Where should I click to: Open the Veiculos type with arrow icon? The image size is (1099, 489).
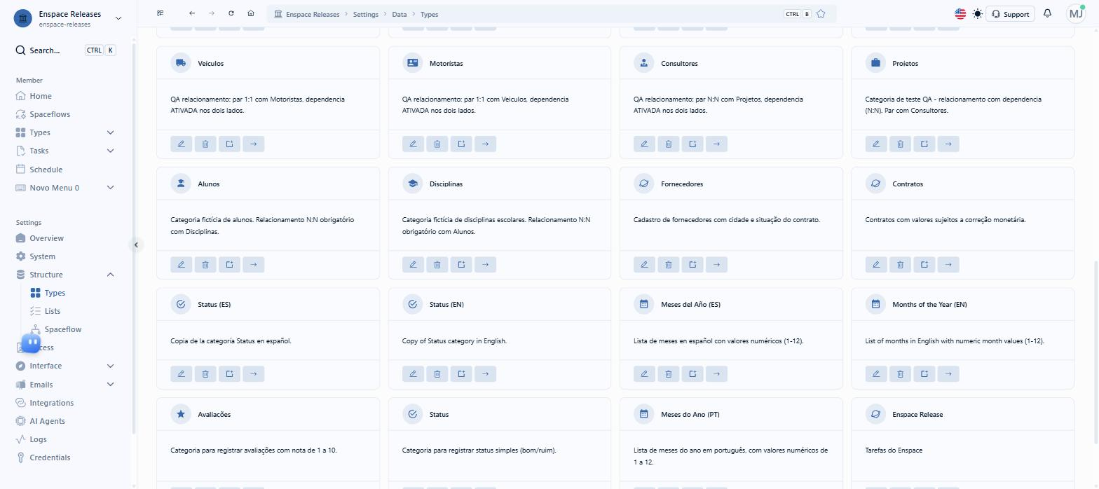[254, 144]
